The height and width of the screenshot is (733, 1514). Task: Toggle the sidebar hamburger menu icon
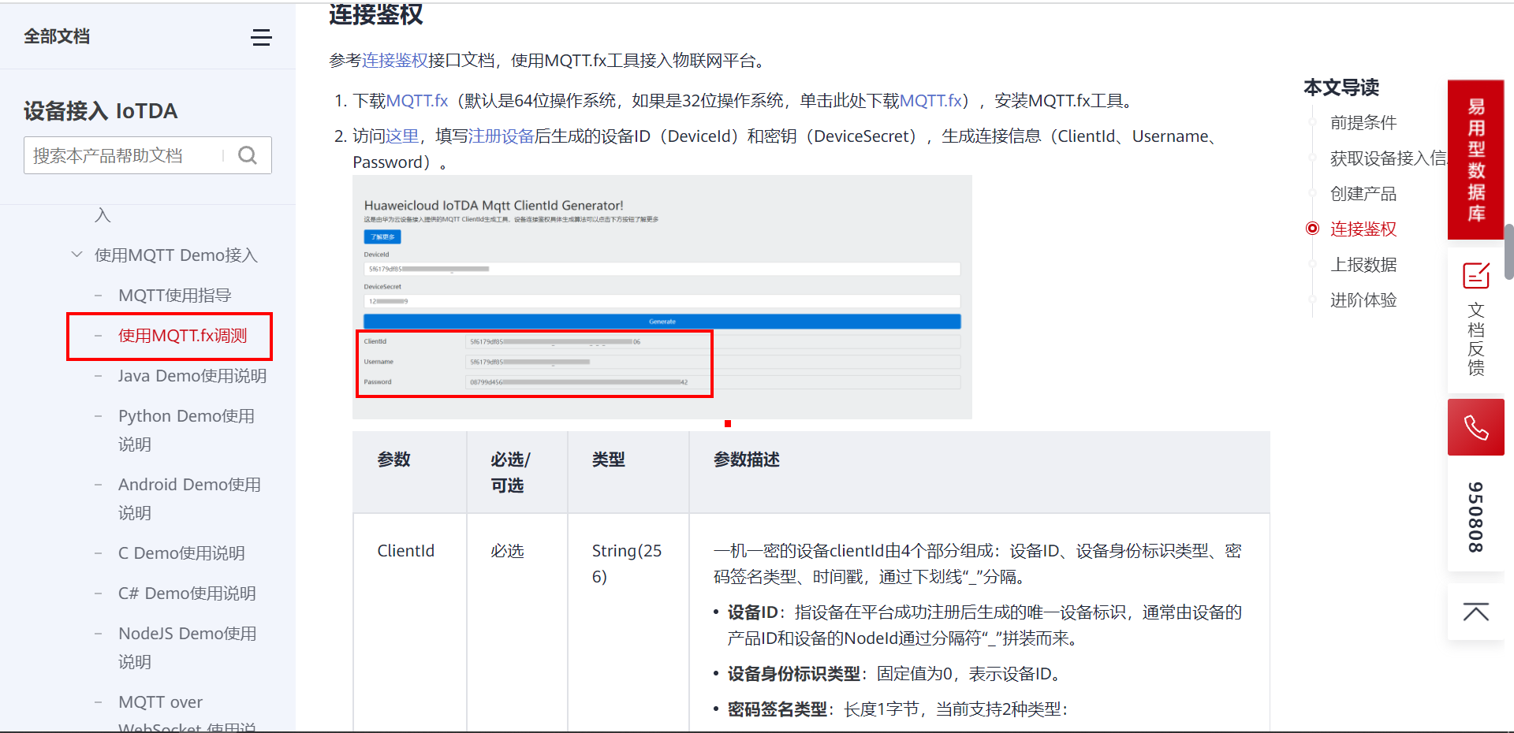(x=261, y=37)
